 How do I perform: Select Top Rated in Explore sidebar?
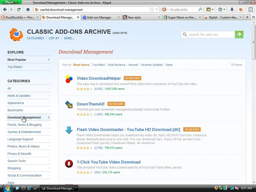click(28, 67)
